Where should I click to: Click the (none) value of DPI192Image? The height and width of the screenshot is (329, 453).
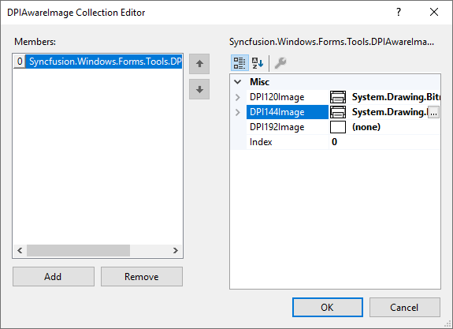[366, 127]
